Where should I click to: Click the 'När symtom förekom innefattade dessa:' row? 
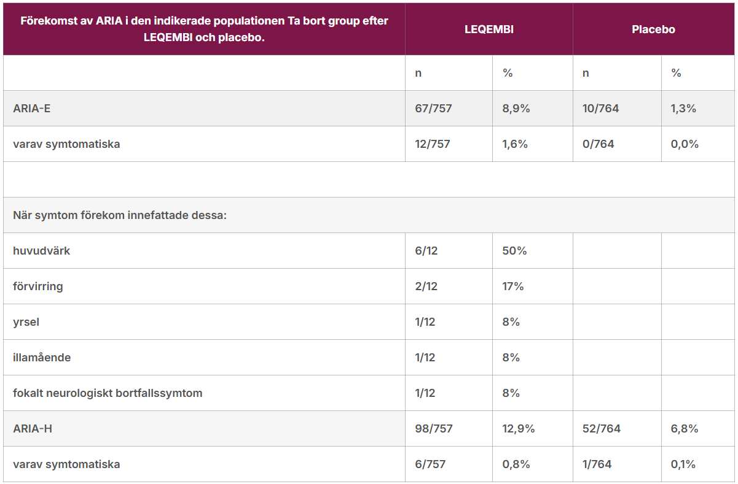[x=120, y=215]
